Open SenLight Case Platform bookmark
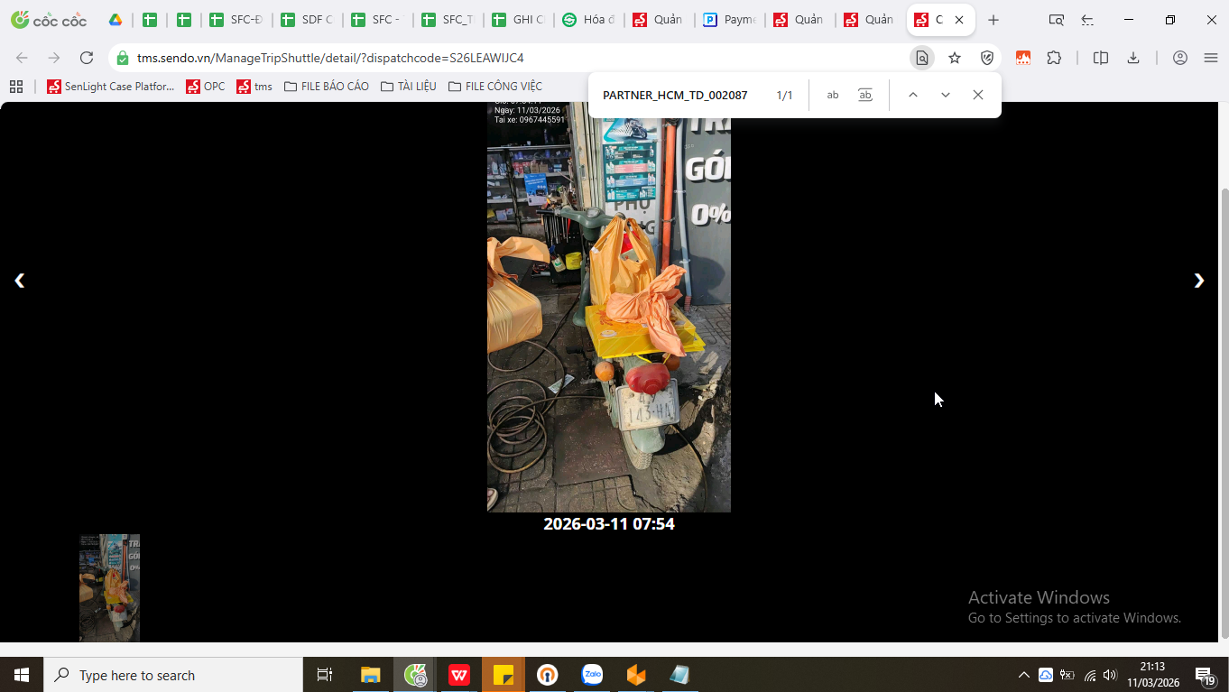 (x=110, y=87)
